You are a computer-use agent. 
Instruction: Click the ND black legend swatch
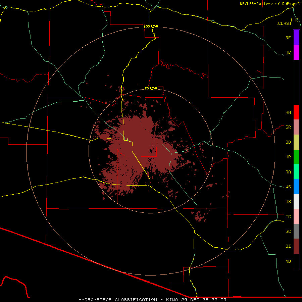click(x=296, y=261)
